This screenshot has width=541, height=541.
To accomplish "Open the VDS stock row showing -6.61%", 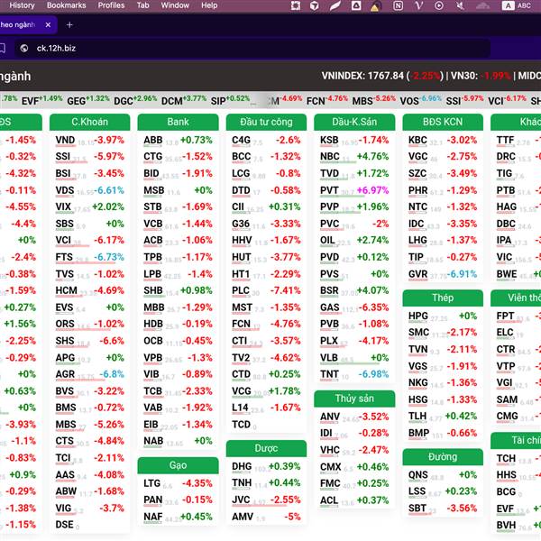I will 89,190.
